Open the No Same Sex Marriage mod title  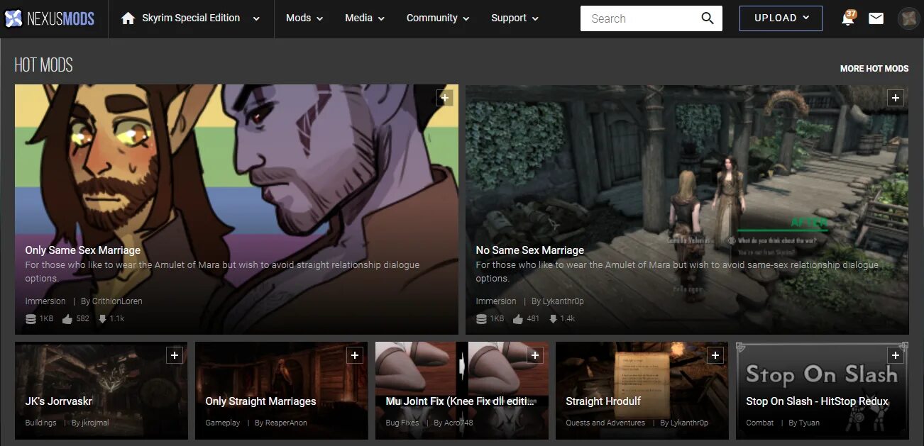tap(530, 250)
